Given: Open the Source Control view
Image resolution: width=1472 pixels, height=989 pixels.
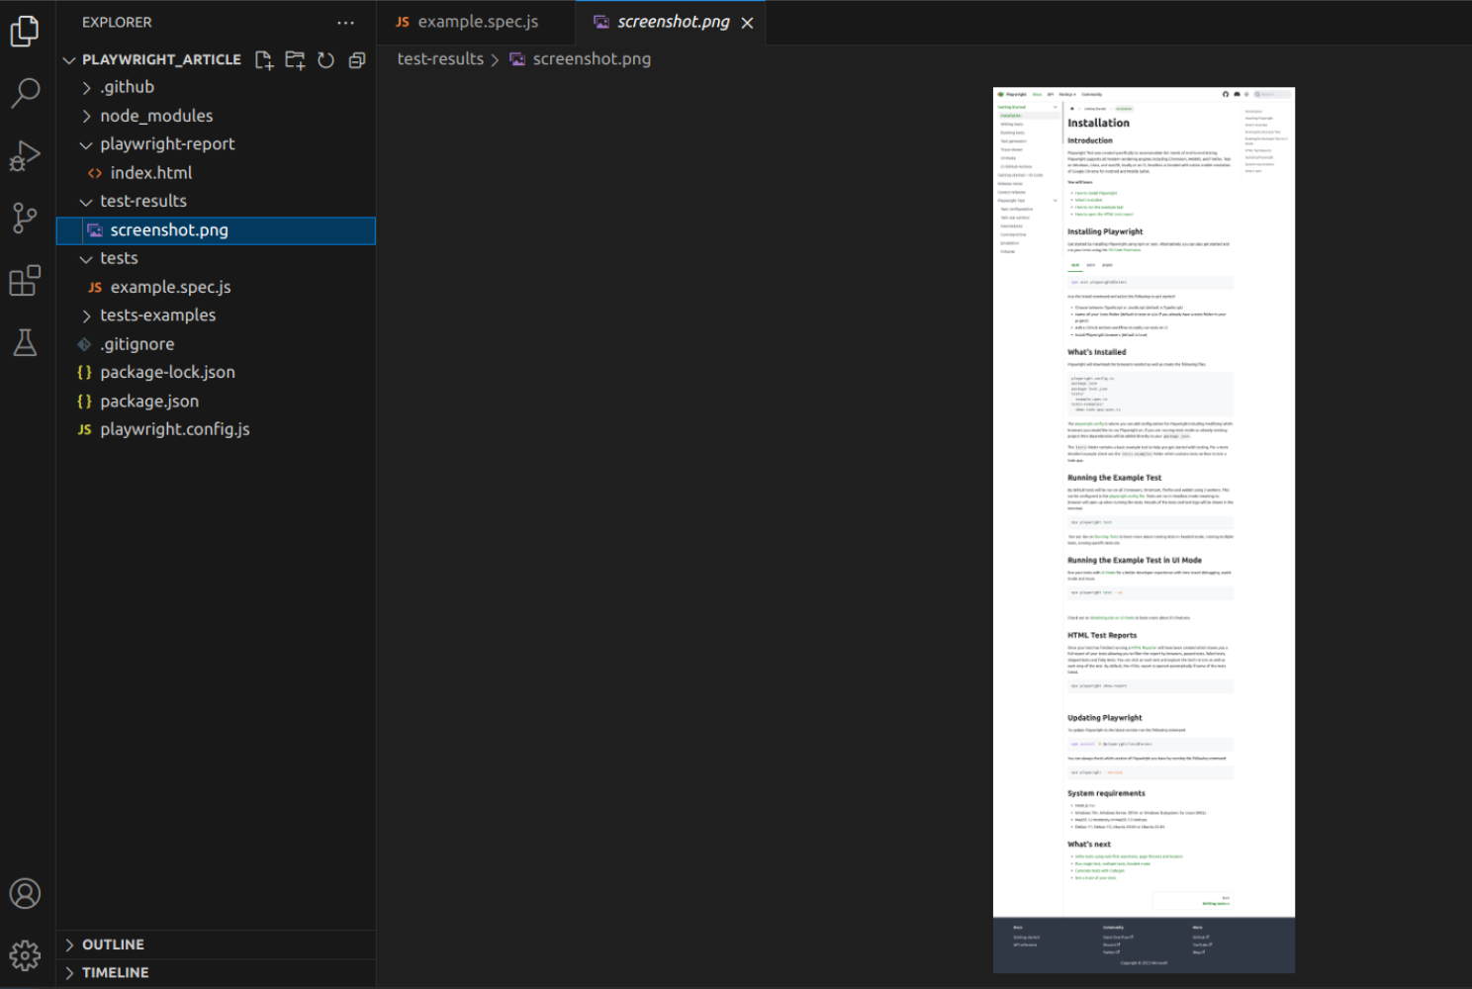Looking at the screenshot, I should tap(25, 218).
